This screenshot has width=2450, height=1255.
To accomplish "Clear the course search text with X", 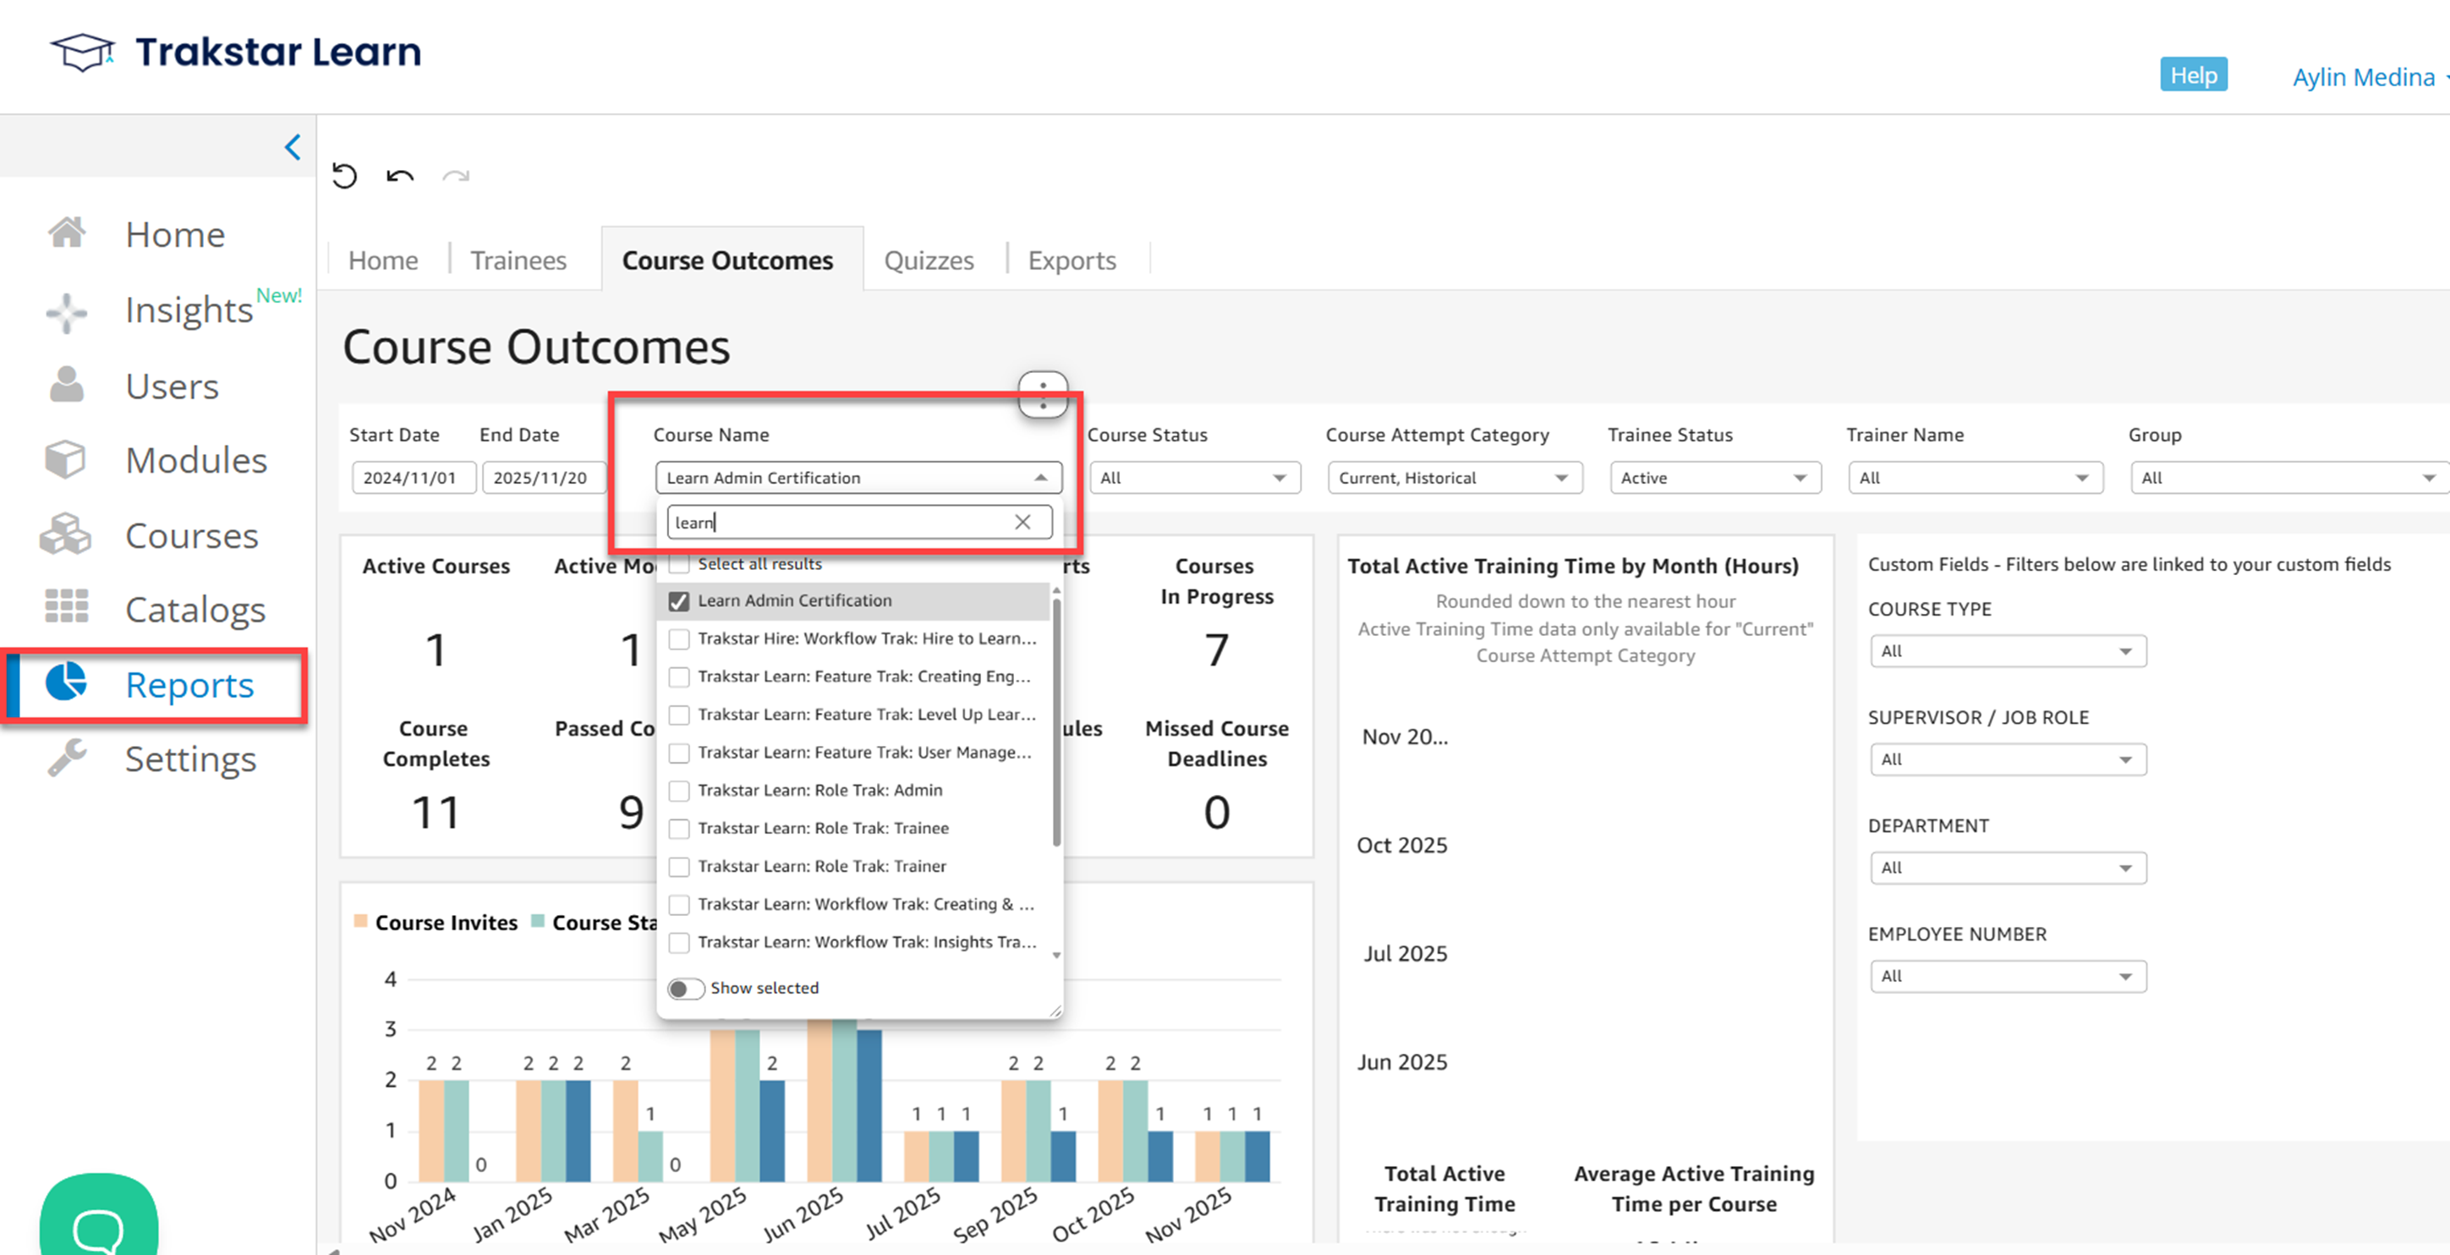I will 1022,522.
